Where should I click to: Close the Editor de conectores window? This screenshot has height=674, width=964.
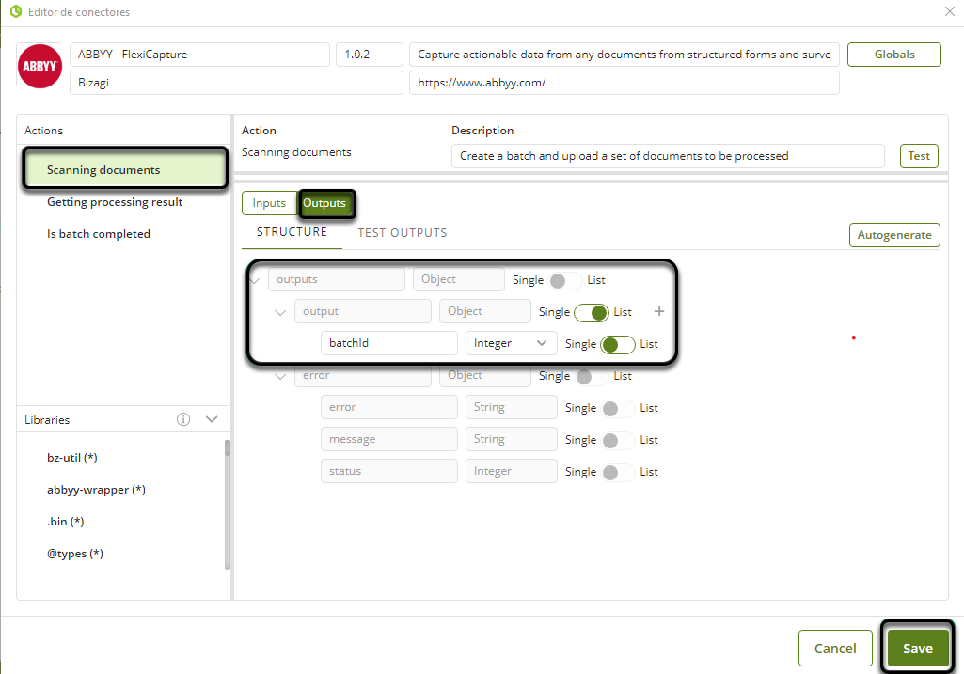949,11
